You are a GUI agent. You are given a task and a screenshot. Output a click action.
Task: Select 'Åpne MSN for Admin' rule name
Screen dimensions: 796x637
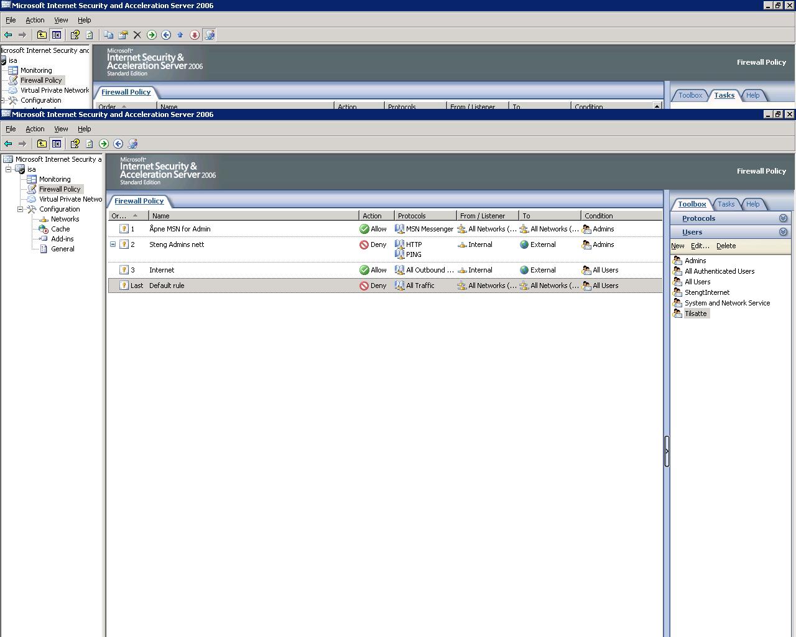coord(180,229)
